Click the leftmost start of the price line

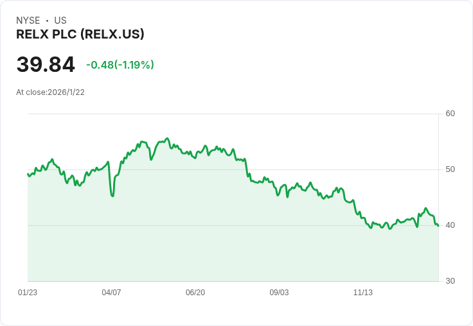click(x=28, y=174)
